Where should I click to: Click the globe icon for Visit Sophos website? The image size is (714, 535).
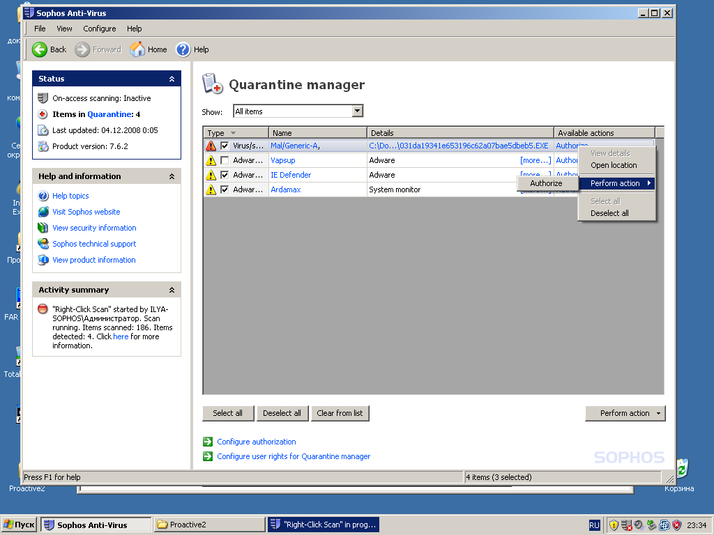[x=43, y=212]
